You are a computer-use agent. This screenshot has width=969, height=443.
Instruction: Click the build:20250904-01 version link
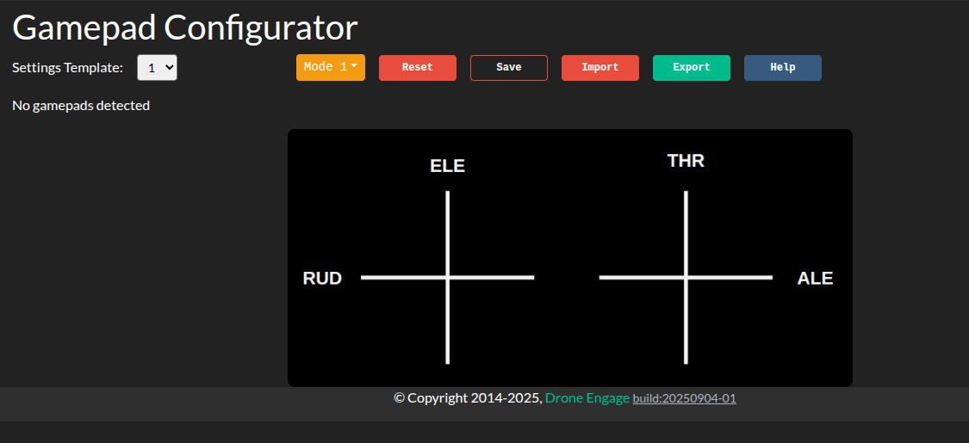tap(684, 398)
